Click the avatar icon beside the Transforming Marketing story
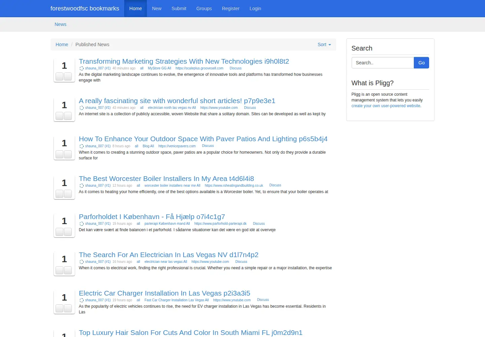This screenshot has height=337, width=485. point(82,68)
